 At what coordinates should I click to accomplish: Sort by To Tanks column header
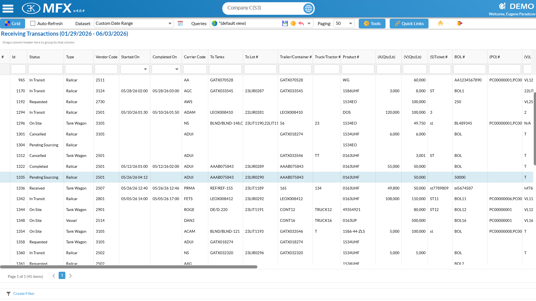click(225, 57)
